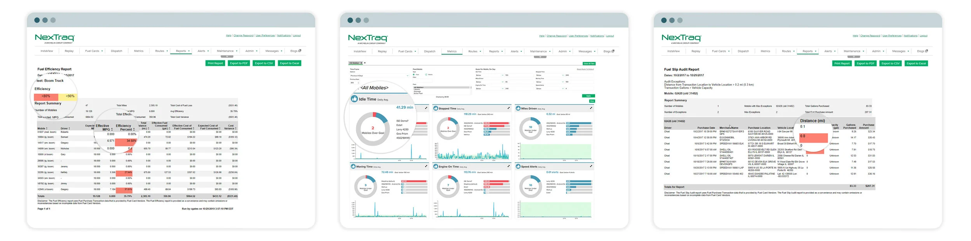Collapse the header handle in Metrics window
Screen dimensions: 971x241
coord(540,57)
